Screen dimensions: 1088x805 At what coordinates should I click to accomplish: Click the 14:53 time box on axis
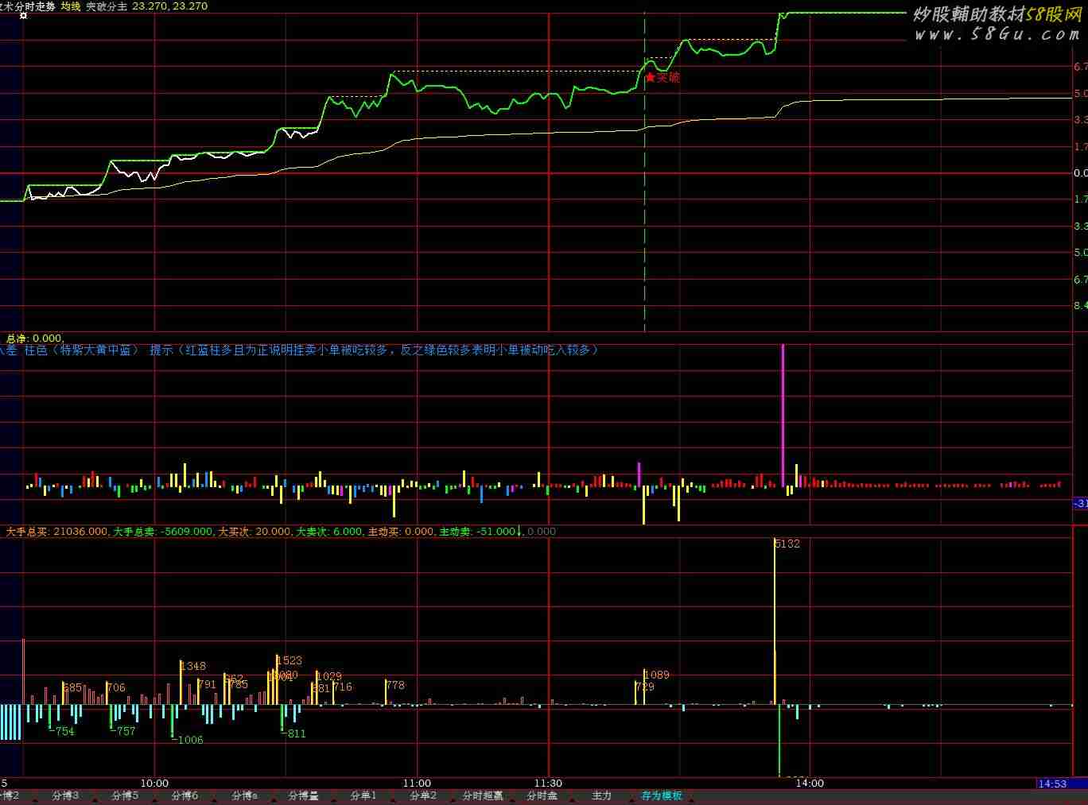point(1052,784)
